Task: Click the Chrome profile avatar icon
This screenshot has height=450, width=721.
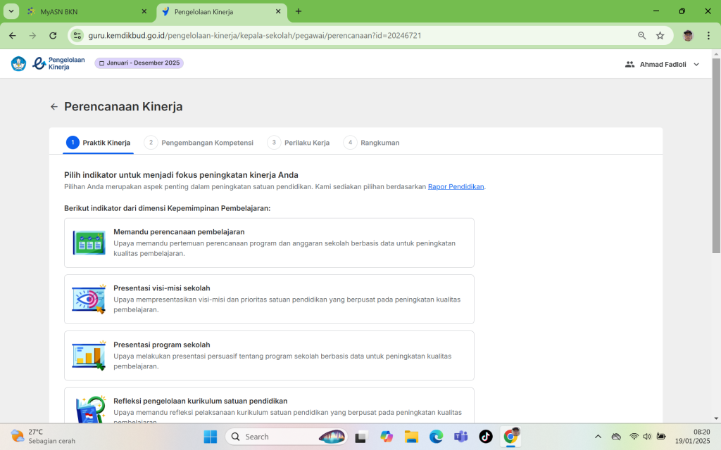Action: click(x=688, y=35)
